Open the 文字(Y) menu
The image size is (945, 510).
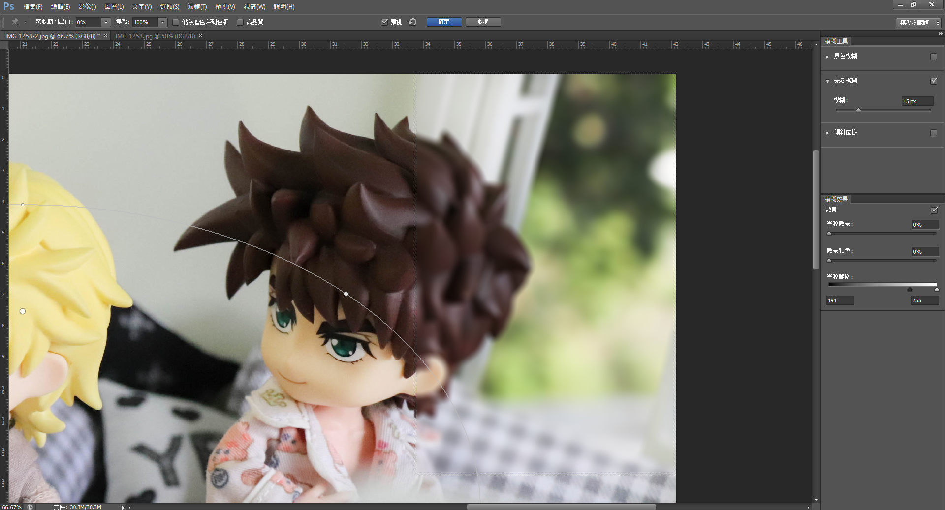coord(142,7)
